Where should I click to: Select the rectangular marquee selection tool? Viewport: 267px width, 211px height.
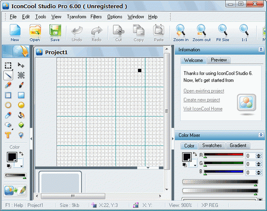(x=8, y=65)
